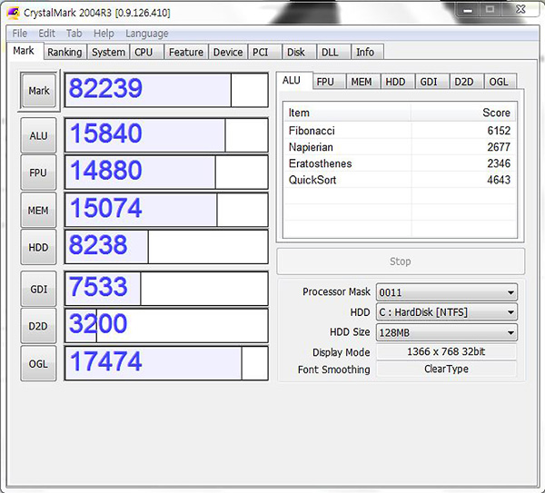This screenshot has height=493, width=545.
Task: Show the GDI results tab
Action: (431, 82)
